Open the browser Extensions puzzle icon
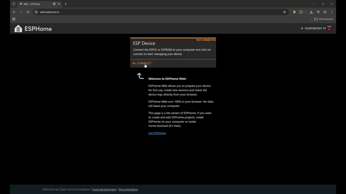 301,12
